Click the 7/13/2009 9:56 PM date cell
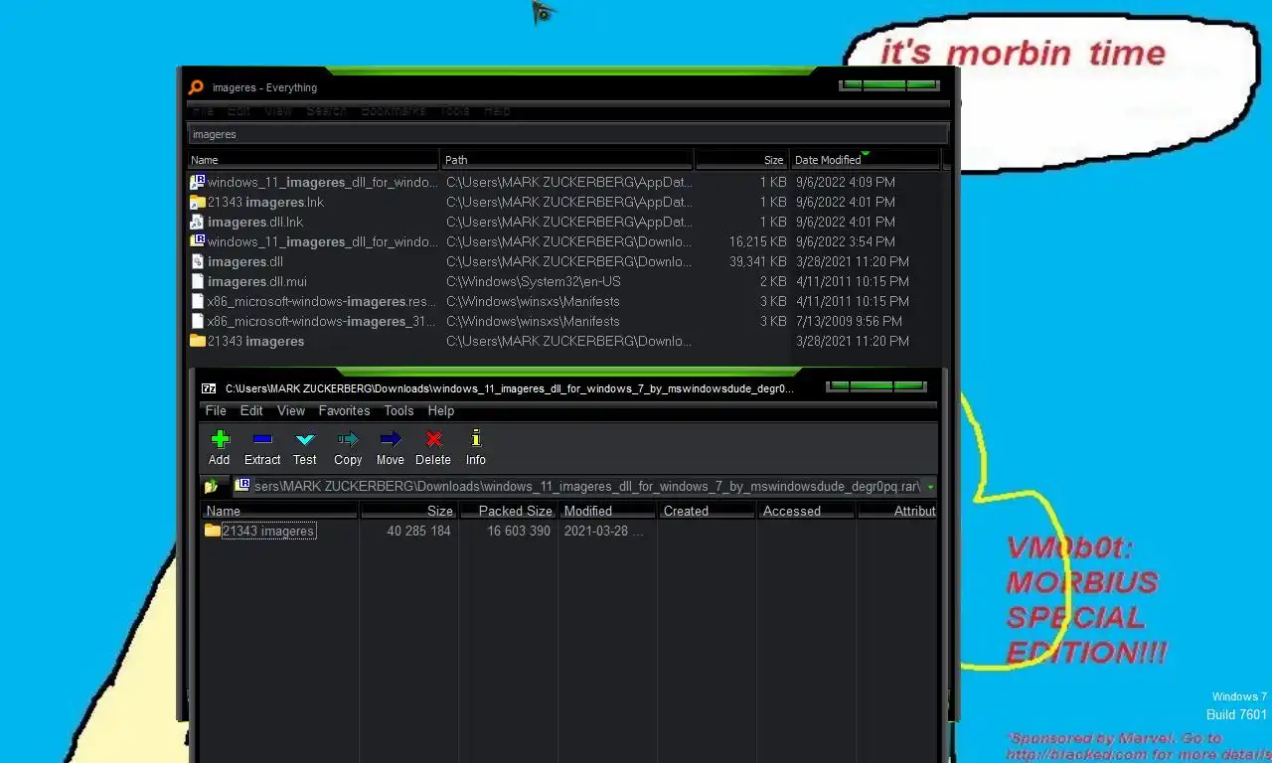 (849, 321)
